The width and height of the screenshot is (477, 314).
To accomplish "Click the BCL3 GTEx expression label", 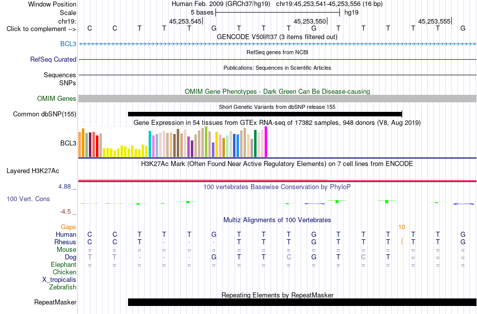I will 68,143.
